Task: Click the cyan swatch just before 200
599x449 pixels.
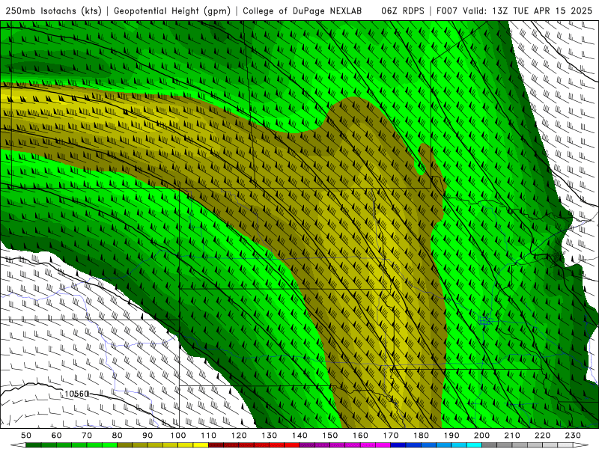Action: click(475, 445)
